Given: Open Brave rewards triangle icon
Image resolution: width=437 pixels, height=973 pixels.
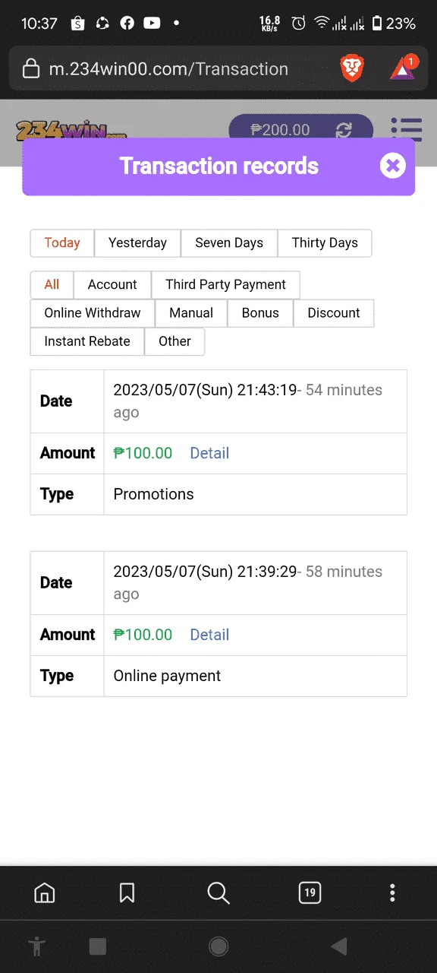Looking at the screenshot, I should [403, 68].
